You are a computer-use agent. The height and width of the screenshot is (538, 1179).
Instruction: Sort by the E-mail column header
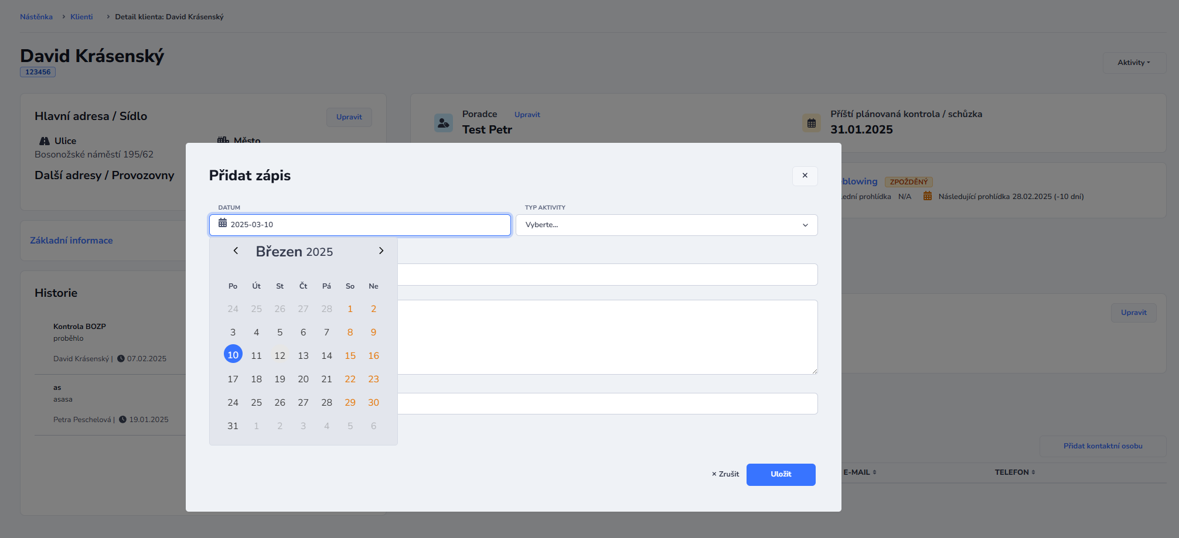pos(860,472)
